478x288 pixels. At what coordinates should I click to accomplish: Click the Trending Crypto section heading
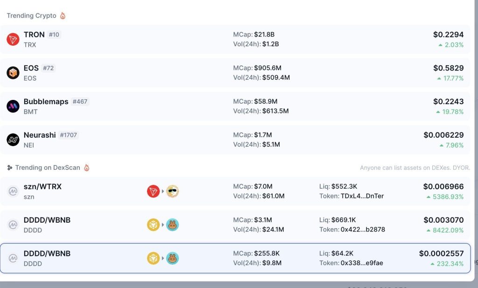click(31, 15)
